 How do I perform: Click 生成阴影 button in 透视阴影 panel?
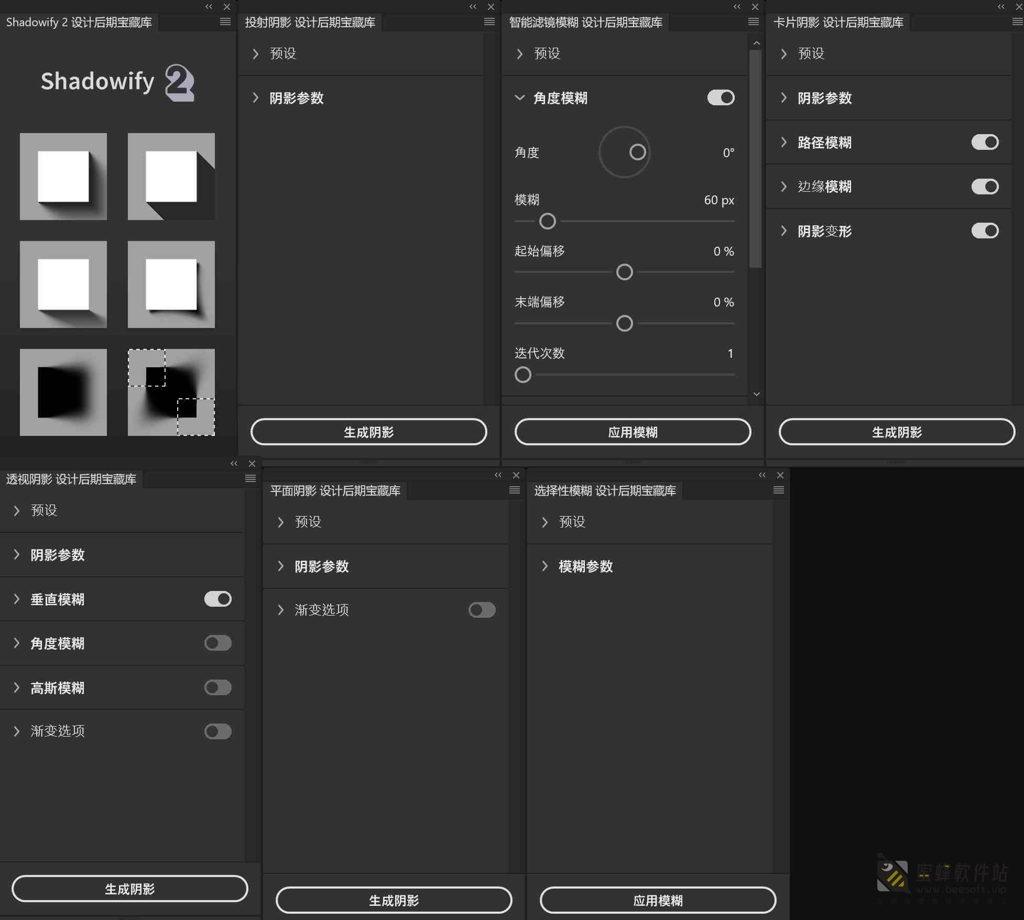[130, 889]
